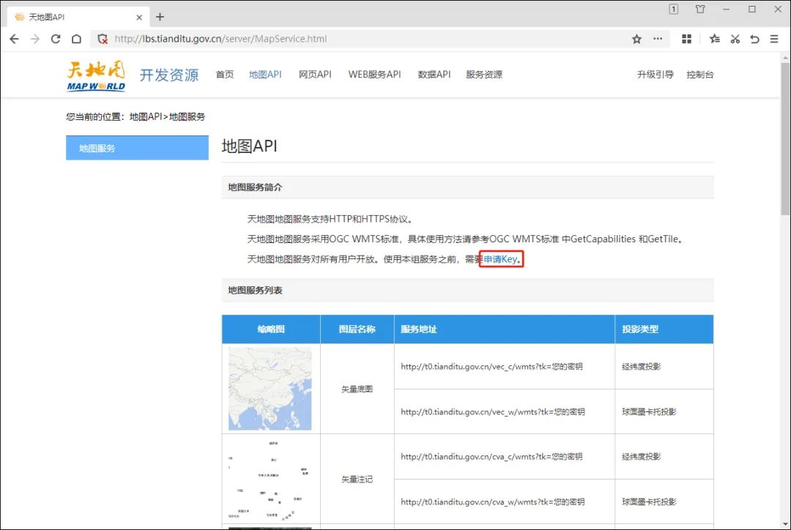
Task: Open the extensions grid icon
Action: point(686,39)
